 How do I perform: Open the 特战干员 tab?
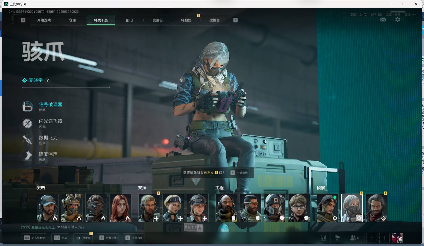(x=101, y=20)
